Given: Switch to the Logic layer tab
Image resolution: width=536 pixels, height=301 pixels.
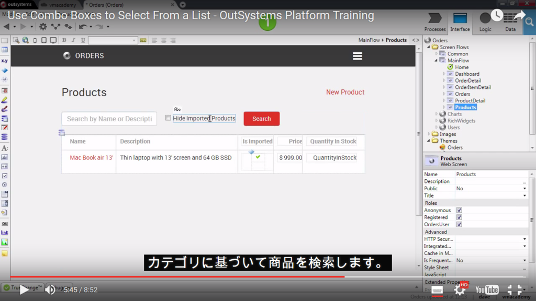Looking at the screenshot, I should coord(485,22).
